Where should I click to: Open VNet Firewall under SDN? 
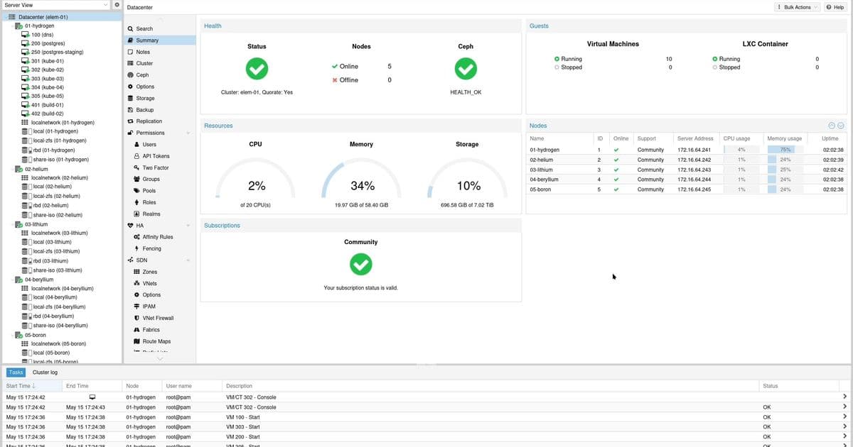coord(158,318)
